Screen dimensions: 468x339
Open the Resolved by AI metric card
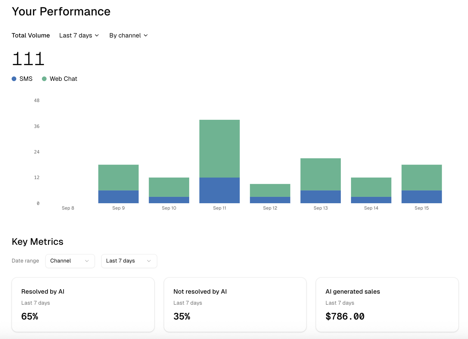click(83, 304)
